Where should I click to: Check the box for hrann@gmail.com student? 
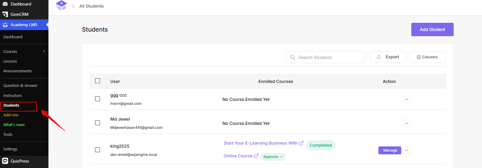click(97, 99)
